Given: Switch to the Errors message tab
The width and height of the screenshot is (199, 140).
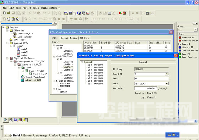Looking at the screenshot, I should click(27, 135).
